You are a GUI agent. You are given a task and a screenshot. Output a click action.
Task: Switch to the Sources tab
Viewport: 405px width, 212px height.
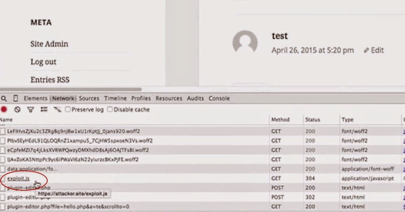89,98
